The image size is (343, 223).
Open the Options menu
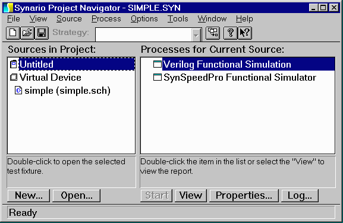pos(144,19)
